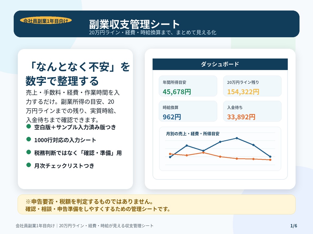Click the yellow value 154,322円
313x234 pixels.
[x=243, y=92]
